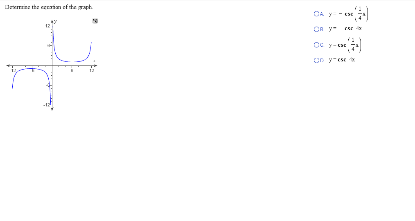Select radio button for option B
The height and width of the screenshot is (221, 415).
316,29
